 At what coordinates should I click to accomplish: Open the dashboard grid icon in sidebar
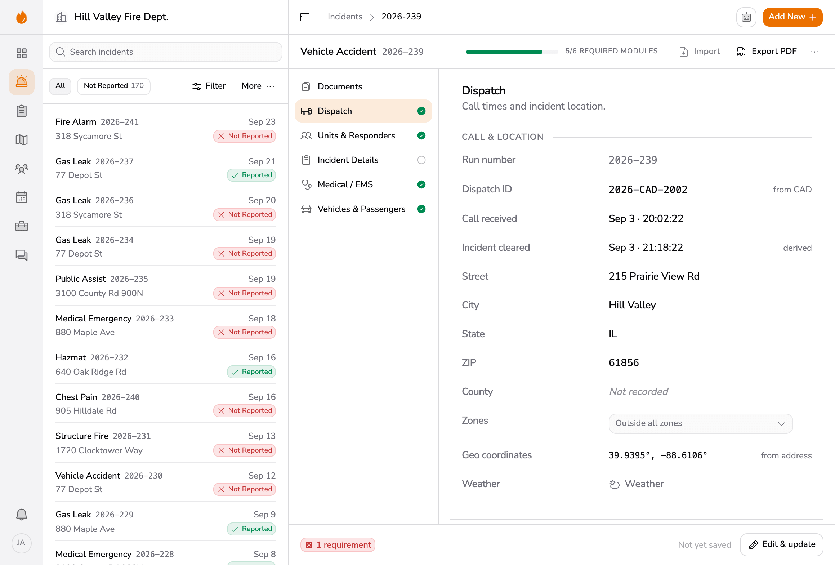click(x=22, y=53)
